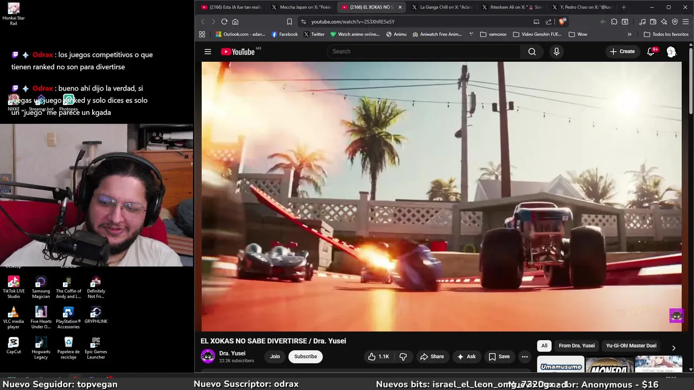The height and width of the screenshot is (390, 694).
Task: Open the Umamusume recommended video thumbnail
Action: coord(561,365)
